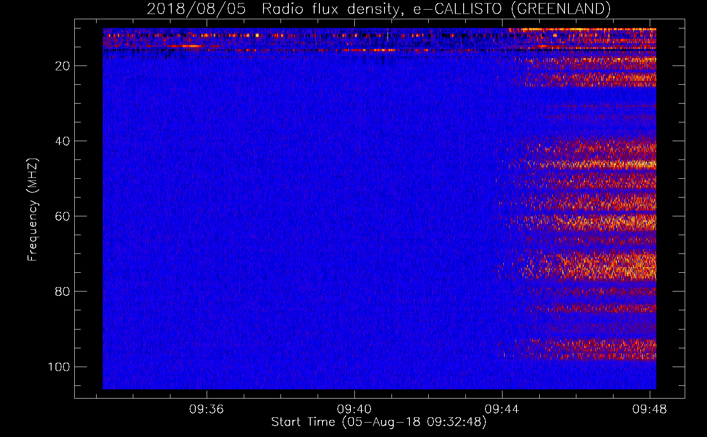Click the 80 MHz frequency tick label
Screen dimensions: 707x437
[62, 291]
